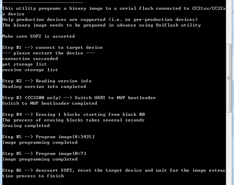Click the 'Reading version info completed' line
The width and height of the screenshot is (234, 185).
pos(44,87)
